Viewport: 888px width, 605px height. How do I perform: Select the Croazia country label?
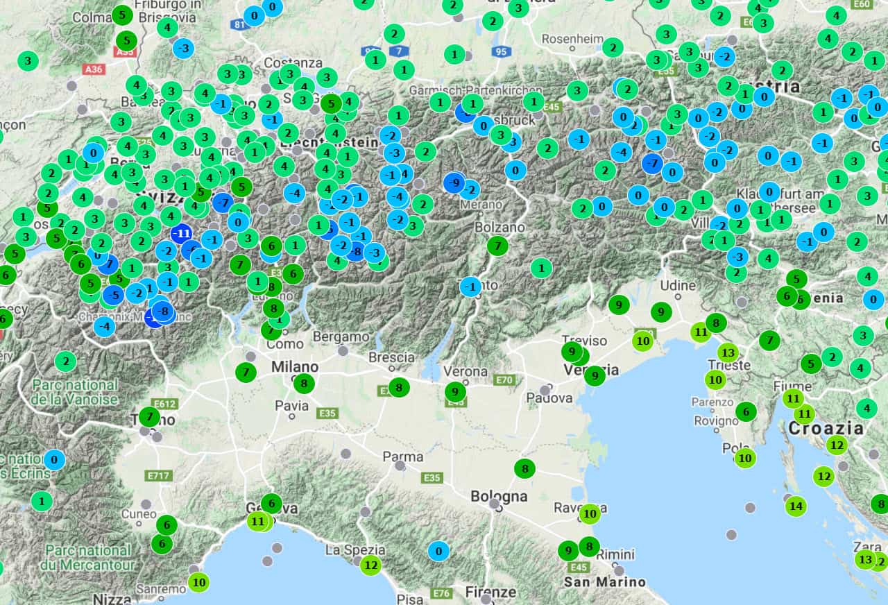tap(826, 428)
